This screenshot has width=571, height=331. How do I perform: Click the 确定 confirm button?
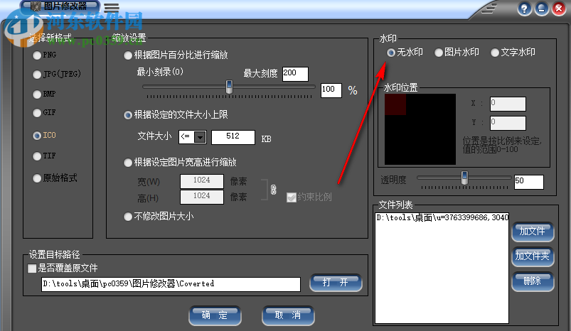[215, 315]
